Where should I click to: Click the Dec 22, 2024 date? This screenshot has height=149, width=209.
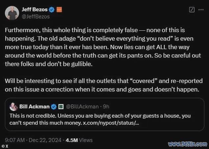point(45,140)
